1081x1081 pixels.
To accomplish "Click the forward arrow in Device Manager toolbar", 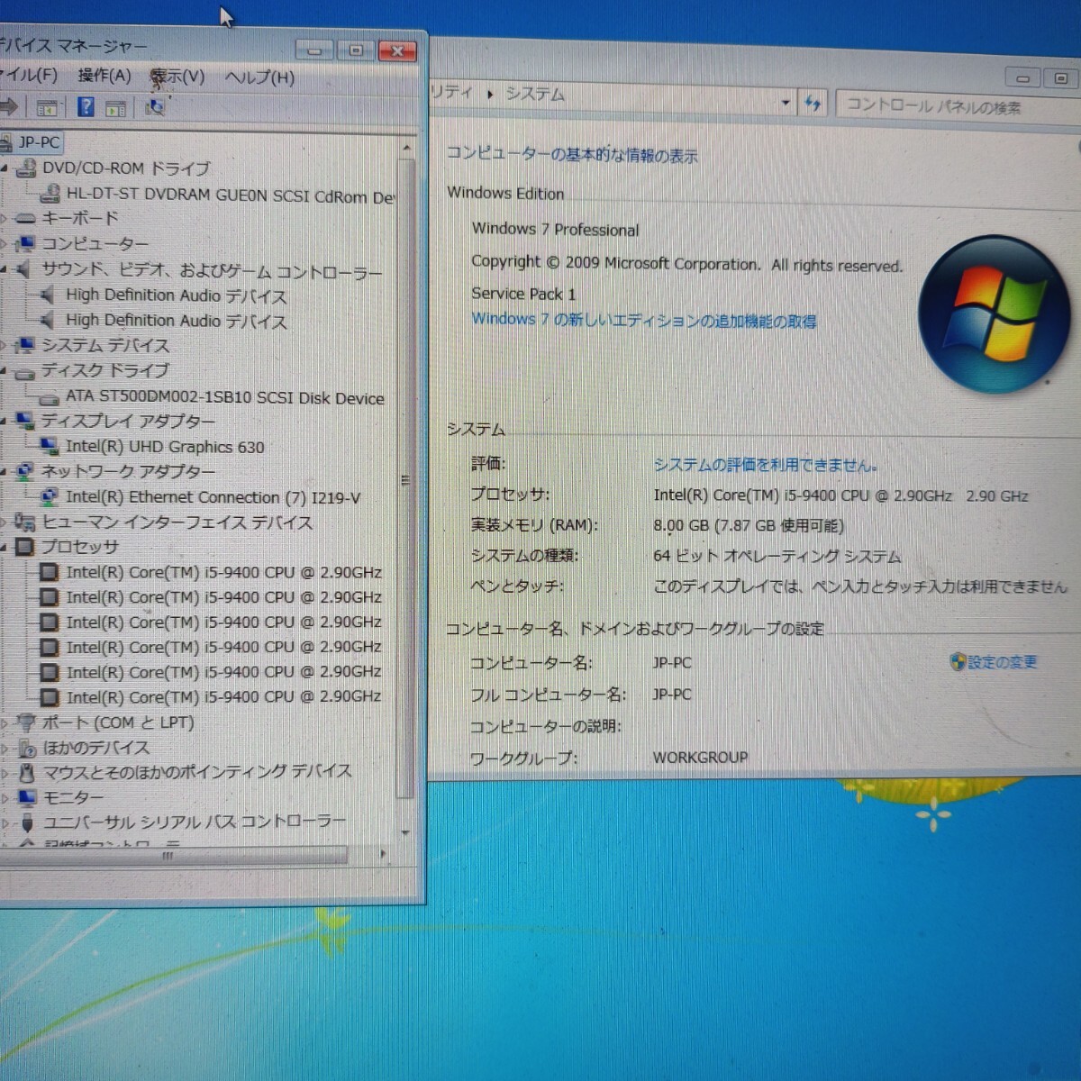I will coord(9,107).
